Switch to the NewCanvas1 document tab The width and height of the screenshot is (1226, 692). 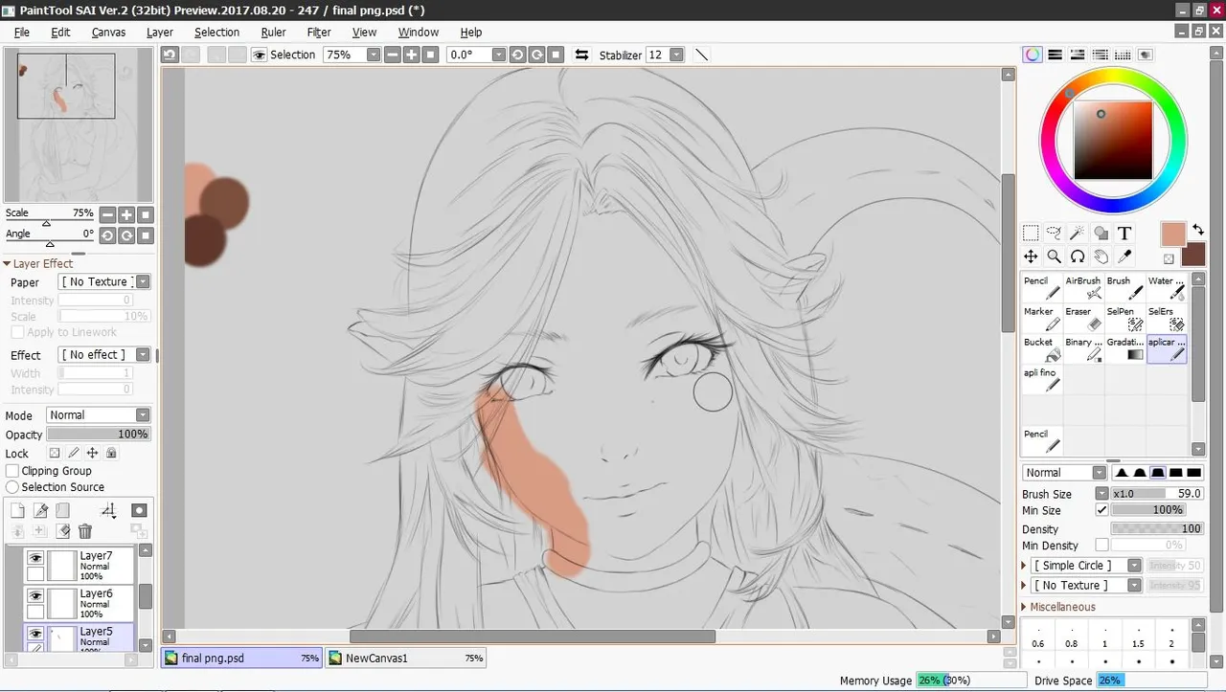pos(405,659)
